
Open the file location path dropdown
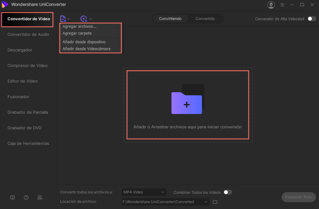click(x=166, y=202)
